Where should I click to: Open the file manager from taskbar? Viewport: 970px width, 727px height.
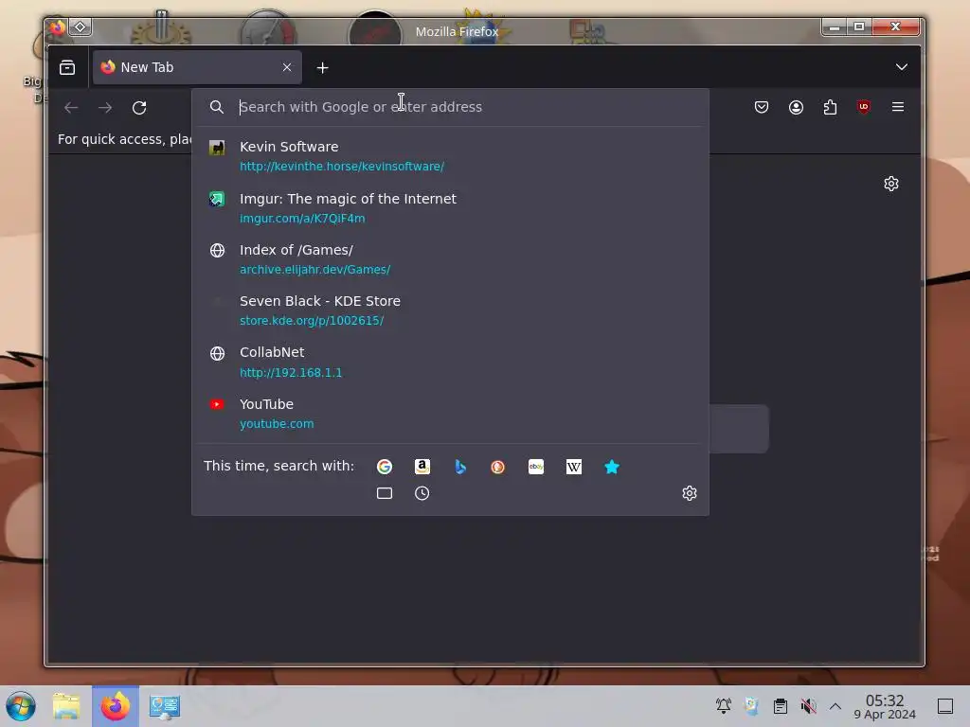point(67,706)
